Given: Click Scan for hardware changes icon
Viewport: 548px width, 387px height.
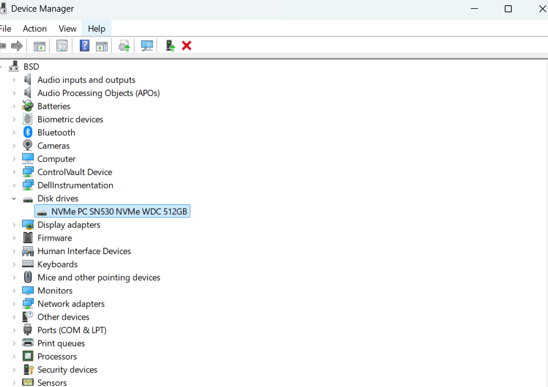Looking at the screenshot, I should pos(147,46).
